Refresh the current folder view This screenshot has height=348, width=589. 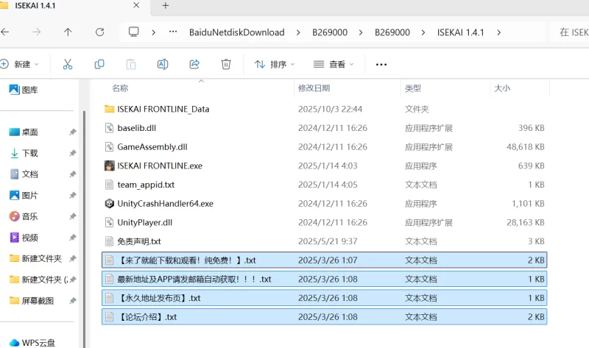[99, 32]
